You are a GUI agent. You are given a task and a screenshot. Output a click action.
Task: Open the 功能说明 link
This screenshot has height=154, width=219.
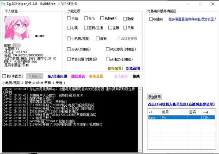(133, 68)
